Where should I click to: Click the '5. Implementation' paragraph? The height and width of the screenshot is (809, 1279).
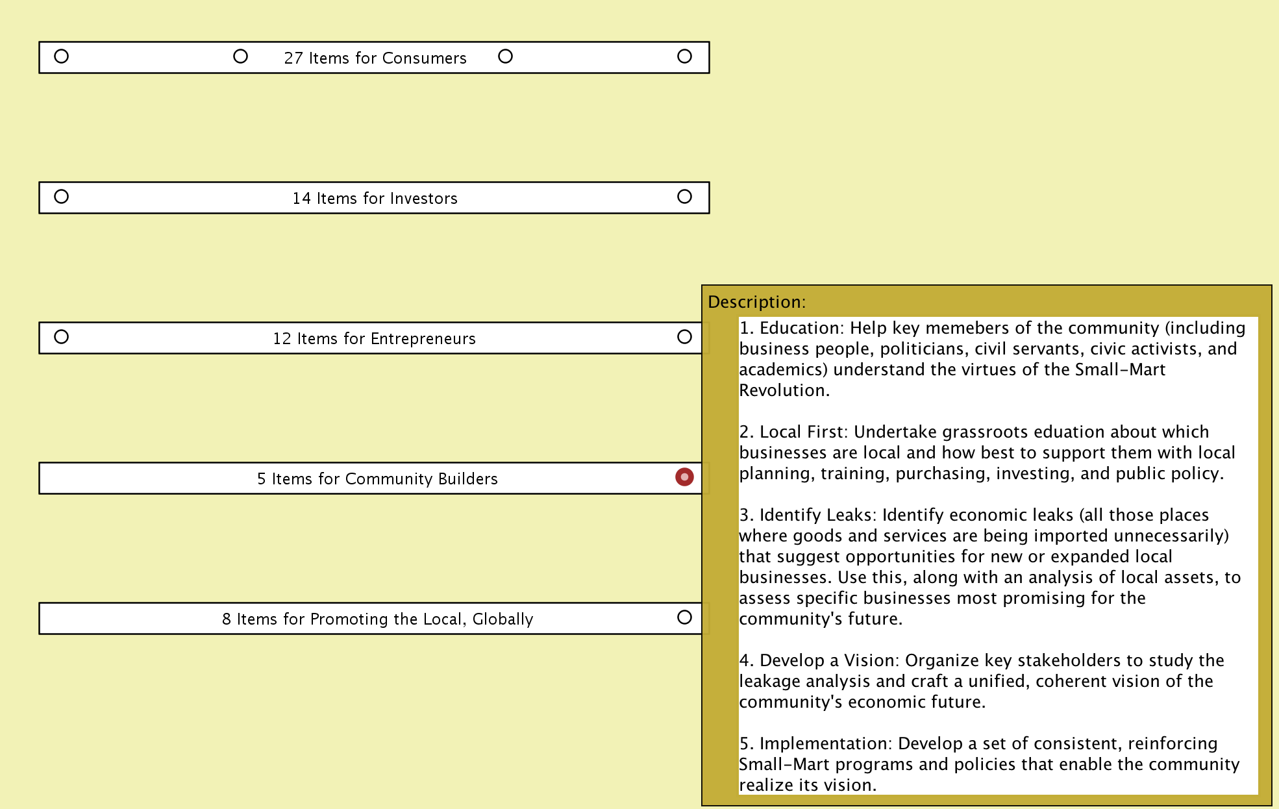(x=989, y=764)
